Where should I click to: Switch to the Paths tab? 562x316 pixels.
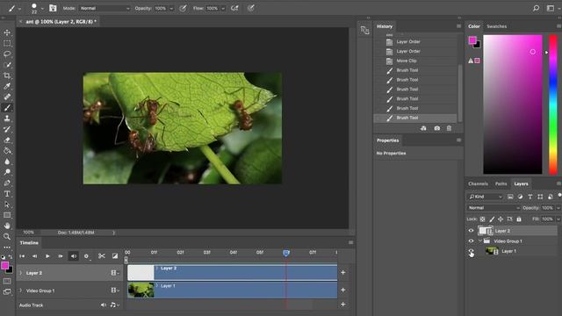[501, 183]
